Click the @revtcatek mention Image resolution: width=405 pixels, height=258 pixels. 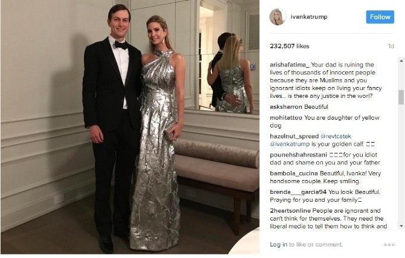(x=335, y=136)
